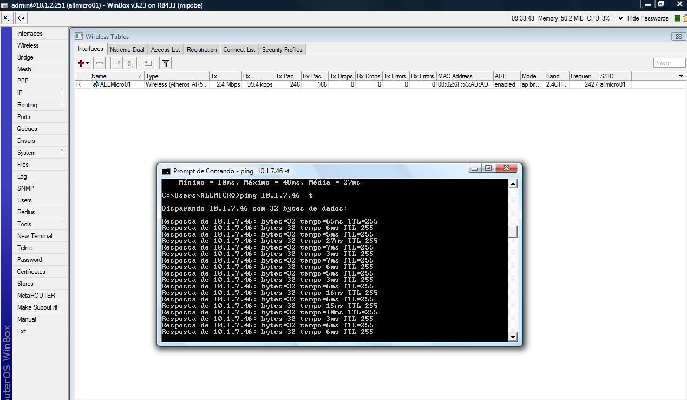
Task: Click the X disable button in Wireless toolbar
Action: (x=130, y=63)
